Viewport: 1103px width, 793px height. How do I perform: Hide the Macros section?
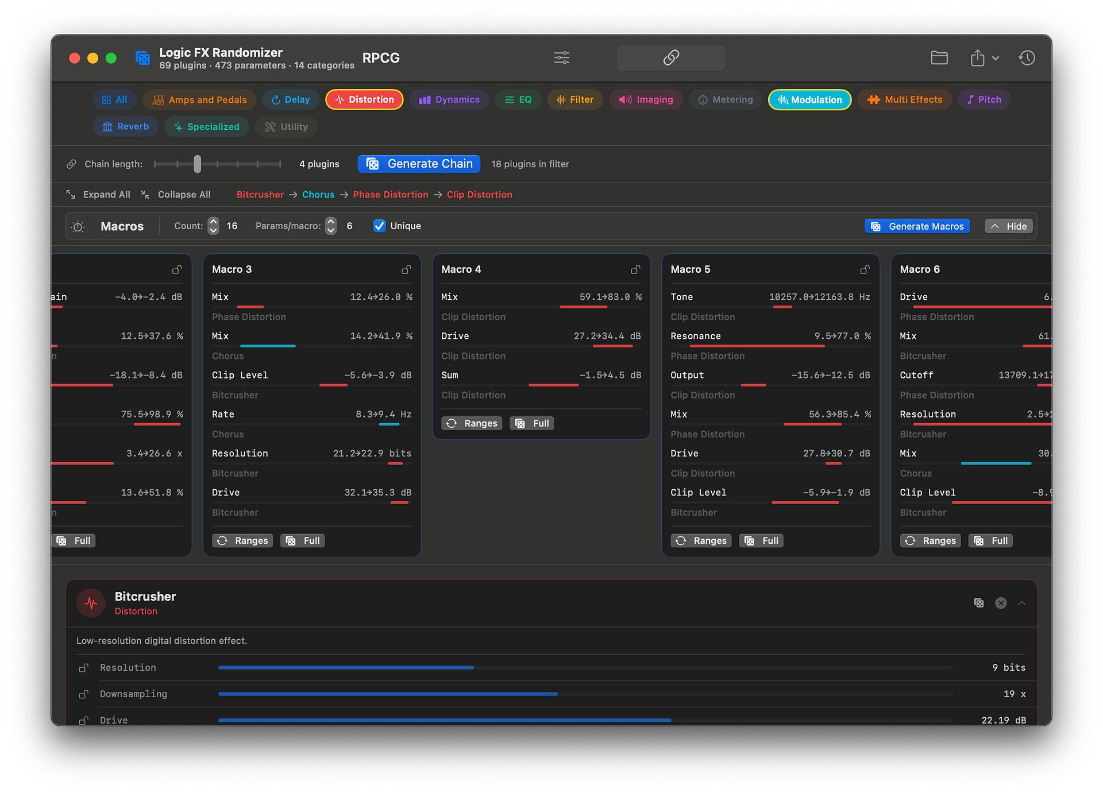[x=1009, y=226]
